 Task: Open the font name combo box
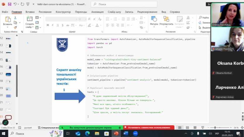tap(61, 19)
